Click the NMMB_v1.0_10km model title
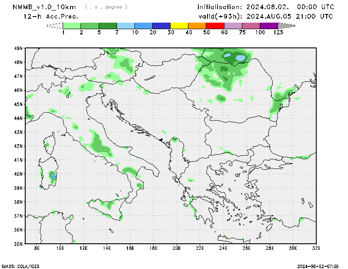Image resolution: width=348 pixels, height=269 pixels. point(44,7)
